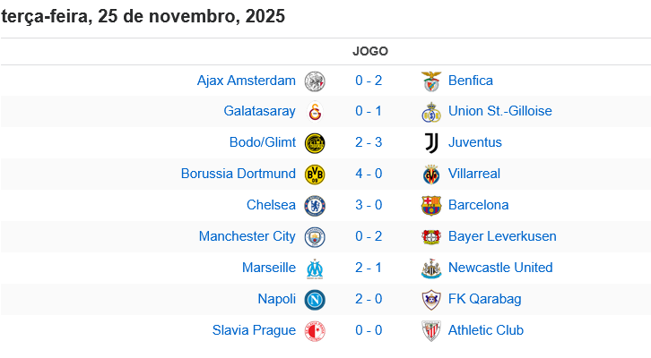Open the Union St.-Gilloise team link

(499, 112)
